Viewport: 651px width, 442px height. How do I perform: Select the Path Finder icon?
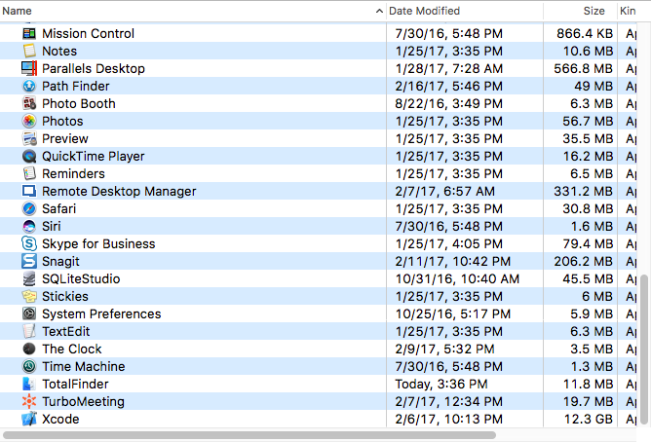[x=29, y=86]
